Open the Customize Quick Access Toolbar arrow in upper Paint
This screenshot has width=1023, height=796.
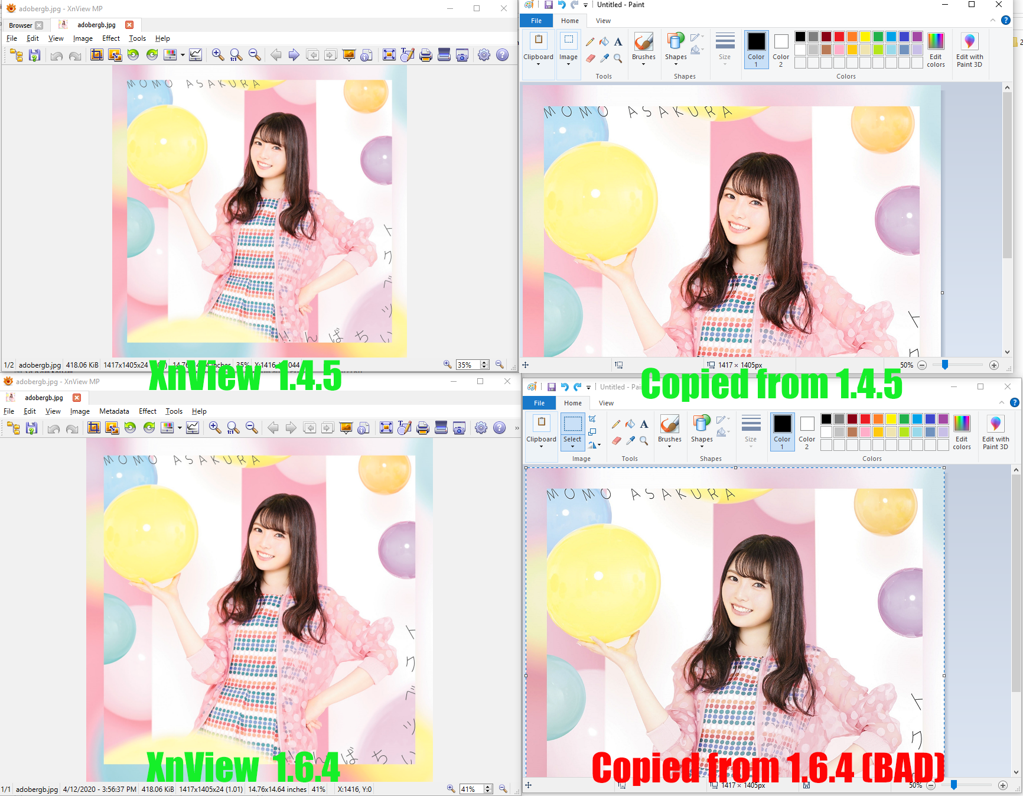585,5
